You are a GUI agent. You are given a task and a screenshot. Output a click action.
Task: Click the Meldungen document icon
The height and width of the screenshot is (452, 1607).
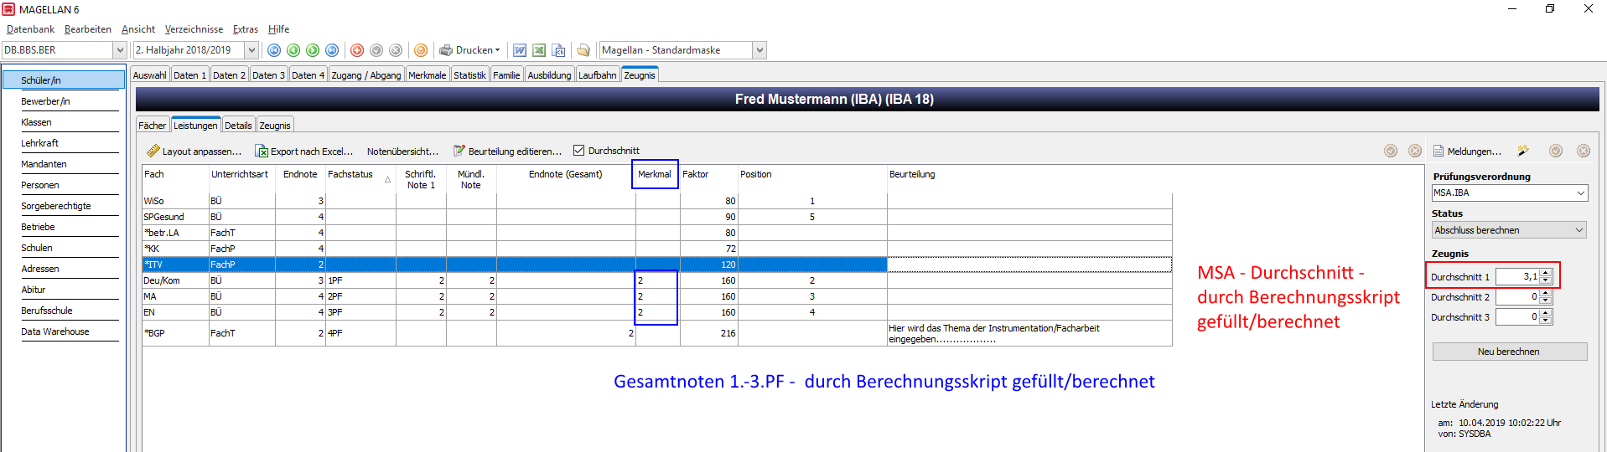[1439, 151]
